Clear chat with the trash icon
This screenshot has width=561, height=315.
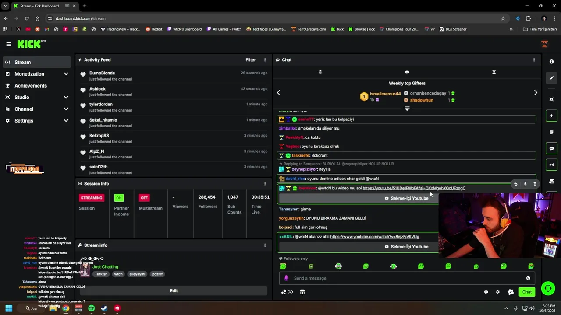click(x=320, y=72)
